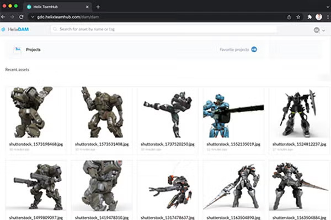The height and width of the screenshot is (220, 331).
Task: Open the Chrome profile avatar
Action: coord(319,17)
